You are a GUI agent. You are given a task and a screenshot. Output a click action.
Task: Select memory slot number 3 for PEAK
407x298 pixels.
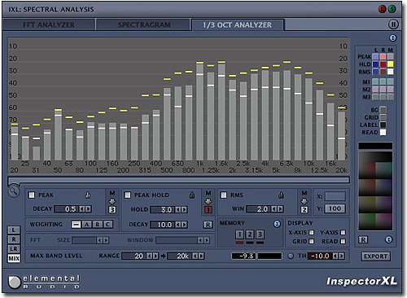(112, 210)
